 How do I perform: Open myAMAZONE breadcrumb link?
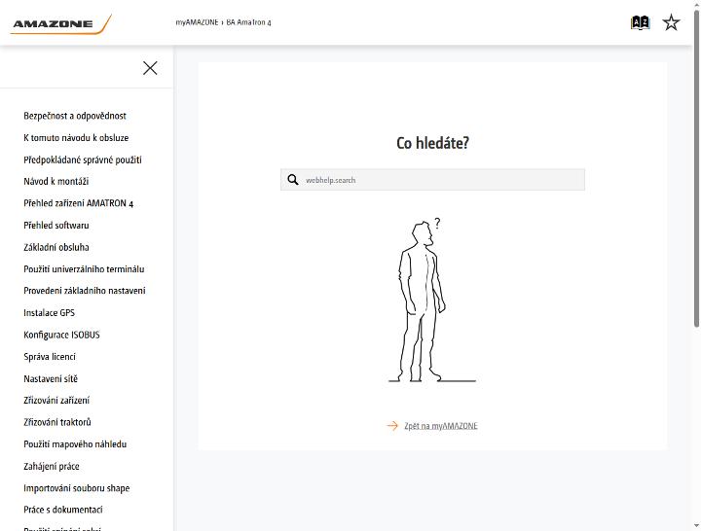coord(197,22)
